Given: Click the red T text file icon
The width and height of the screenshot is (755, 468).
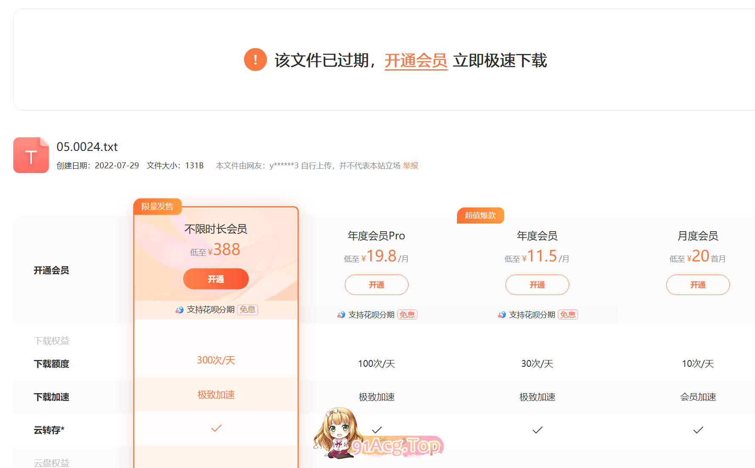Looking at the screenshot, I should click(31, 155).
